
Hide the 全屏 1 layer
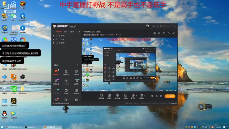[54, 39]
